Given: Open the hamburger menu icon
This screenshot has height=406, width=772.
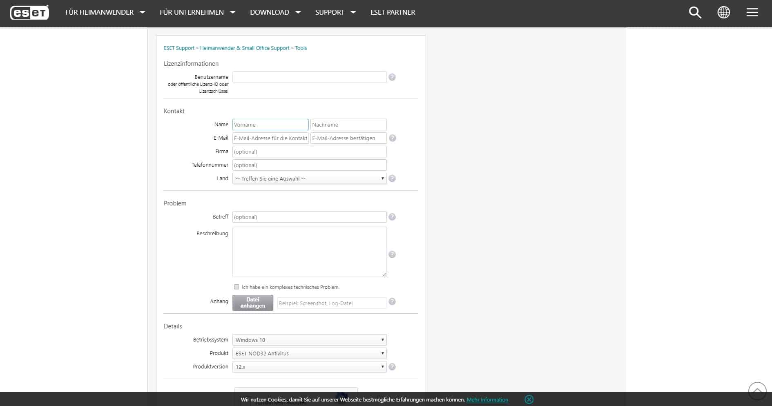Looking at the screenshot, I should (x=752, y=13).
